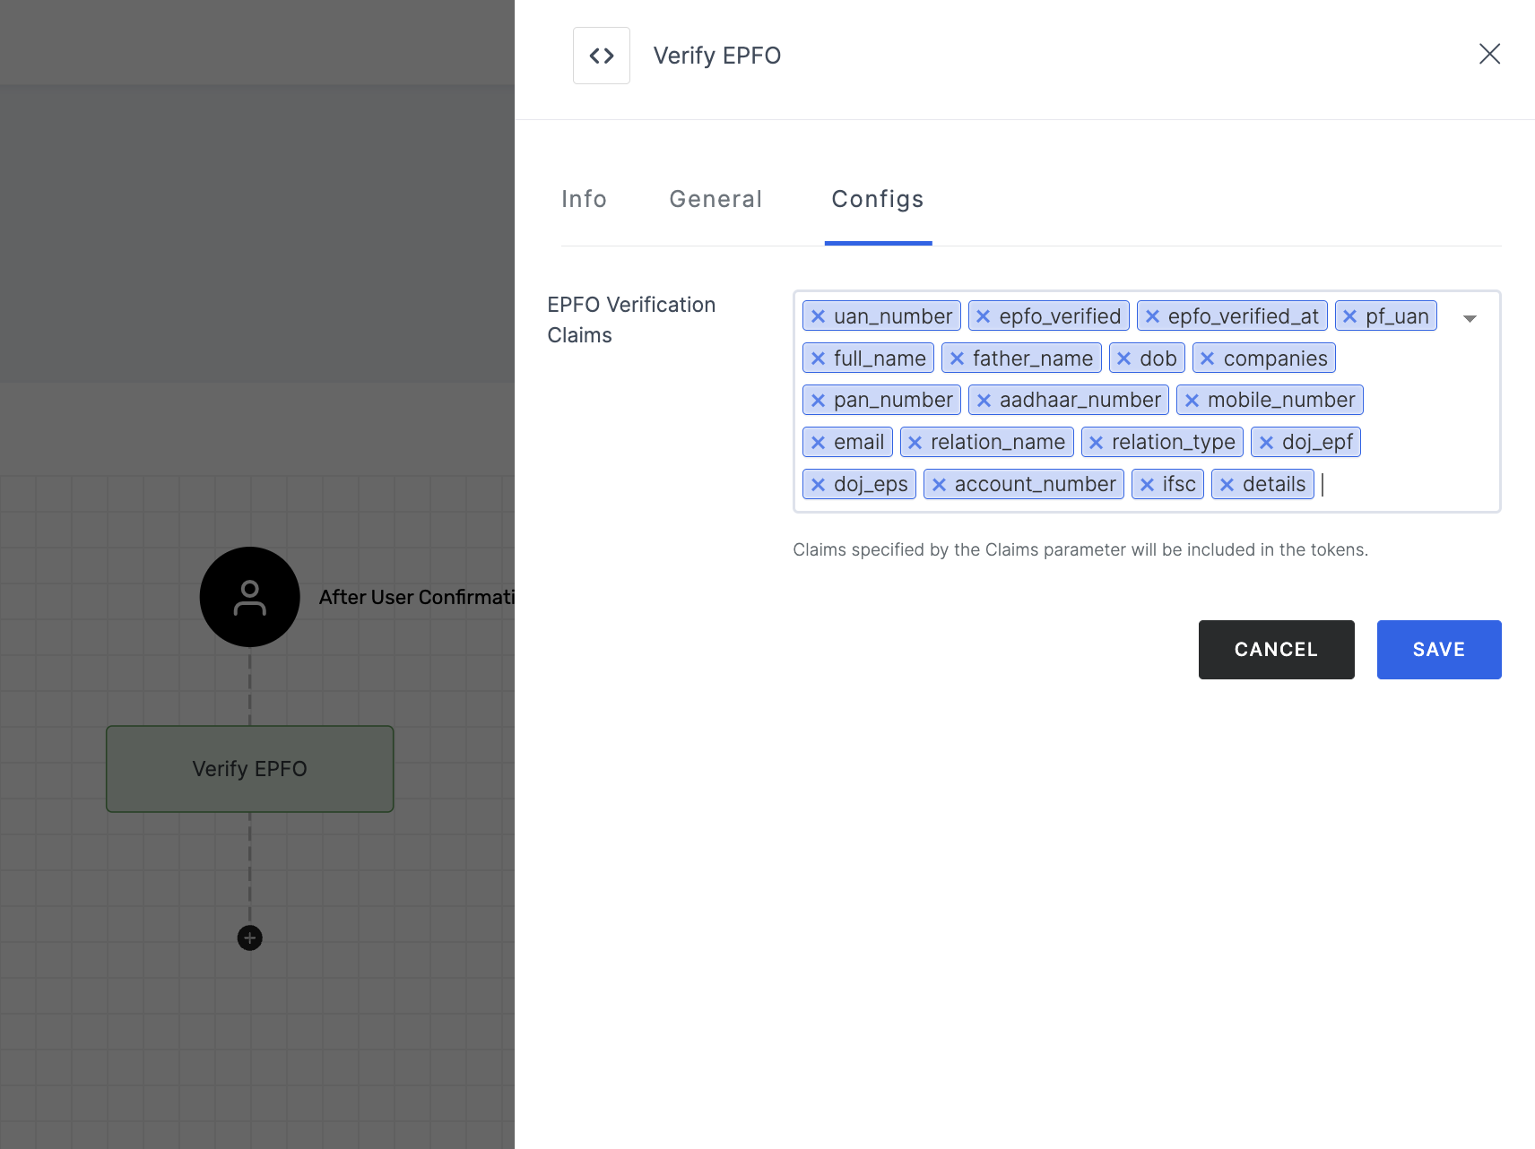The height and width of the screenshot is (1149, 1535).
Task: Remove the companies claim tag
Action: [x=1208, y=359]
